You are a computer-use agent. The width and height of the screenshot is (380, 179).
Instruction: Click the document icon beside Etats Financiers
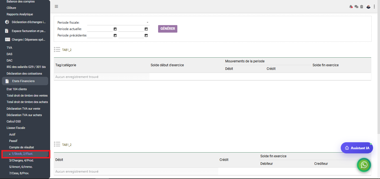[7, 81]
